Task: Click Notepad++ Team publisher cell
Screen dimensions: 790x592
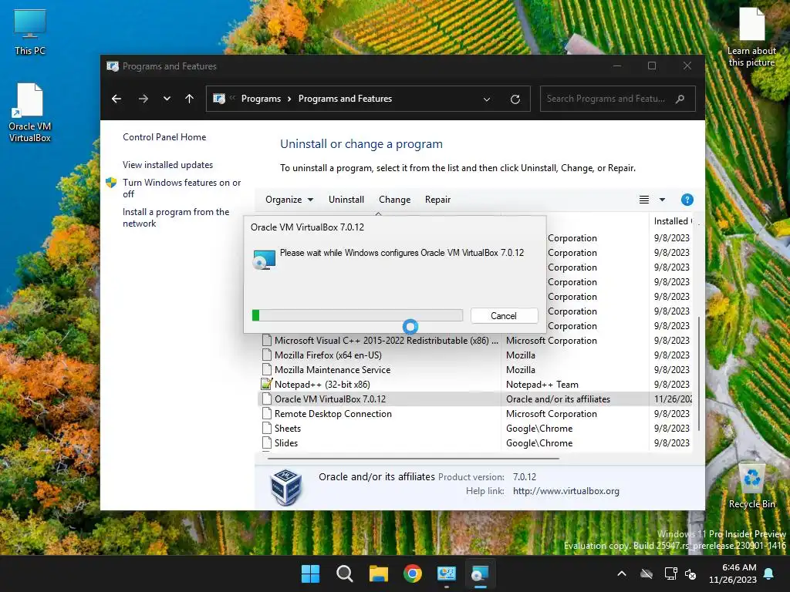Action: pyautogui.click(x=542, y=385)
